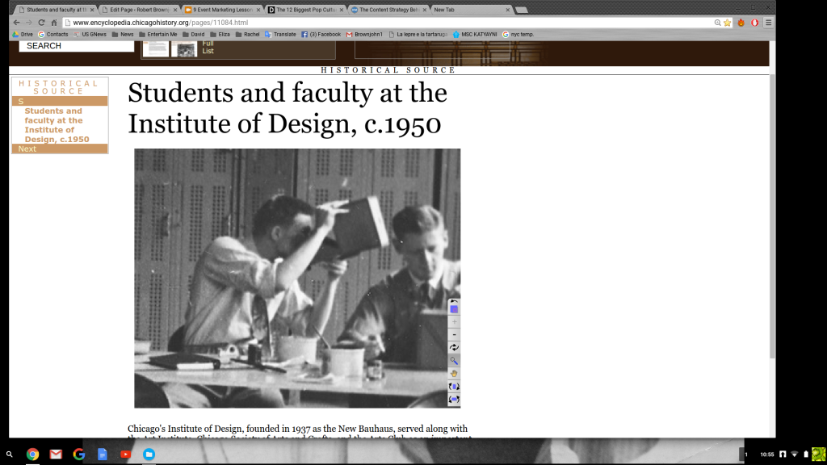Screen dimensions: 827x465
Task: Open the Drive bookmark
Action: 23,34
